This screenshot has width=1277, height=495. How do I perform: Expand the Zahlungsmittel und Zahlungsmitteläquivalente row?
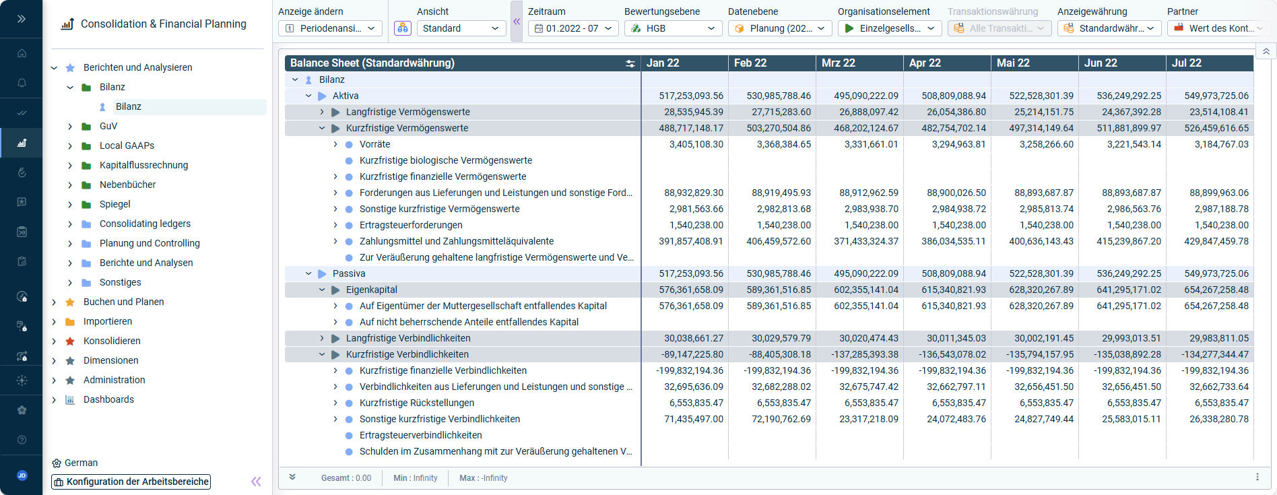tap(335, 241)
